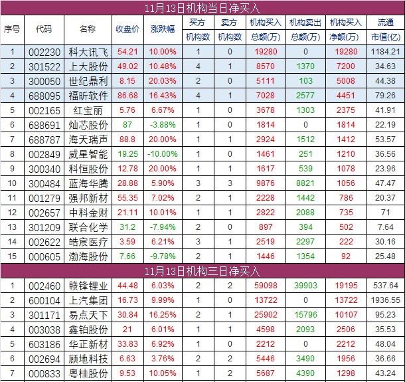Click stock name 鑫铂股份
Image resolution: width=405 pixels, height=382 pixels.
pyautogui.click(x=88, y=330)
